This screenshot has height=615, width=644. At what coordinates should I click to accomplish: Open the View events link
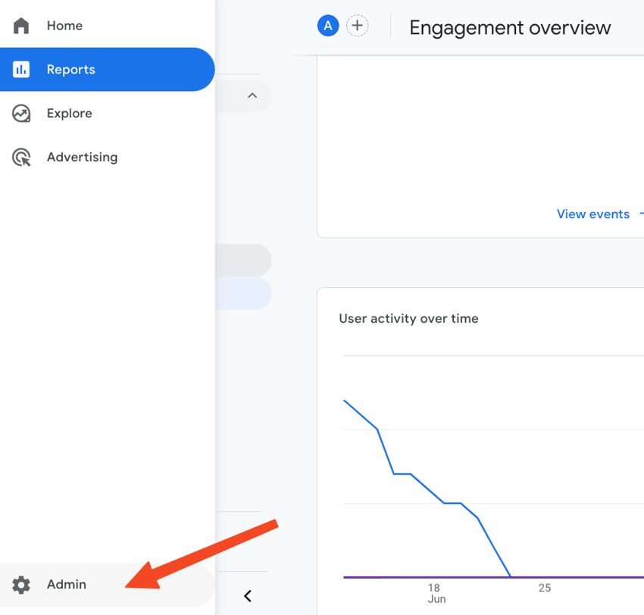(x=593, y=214)
